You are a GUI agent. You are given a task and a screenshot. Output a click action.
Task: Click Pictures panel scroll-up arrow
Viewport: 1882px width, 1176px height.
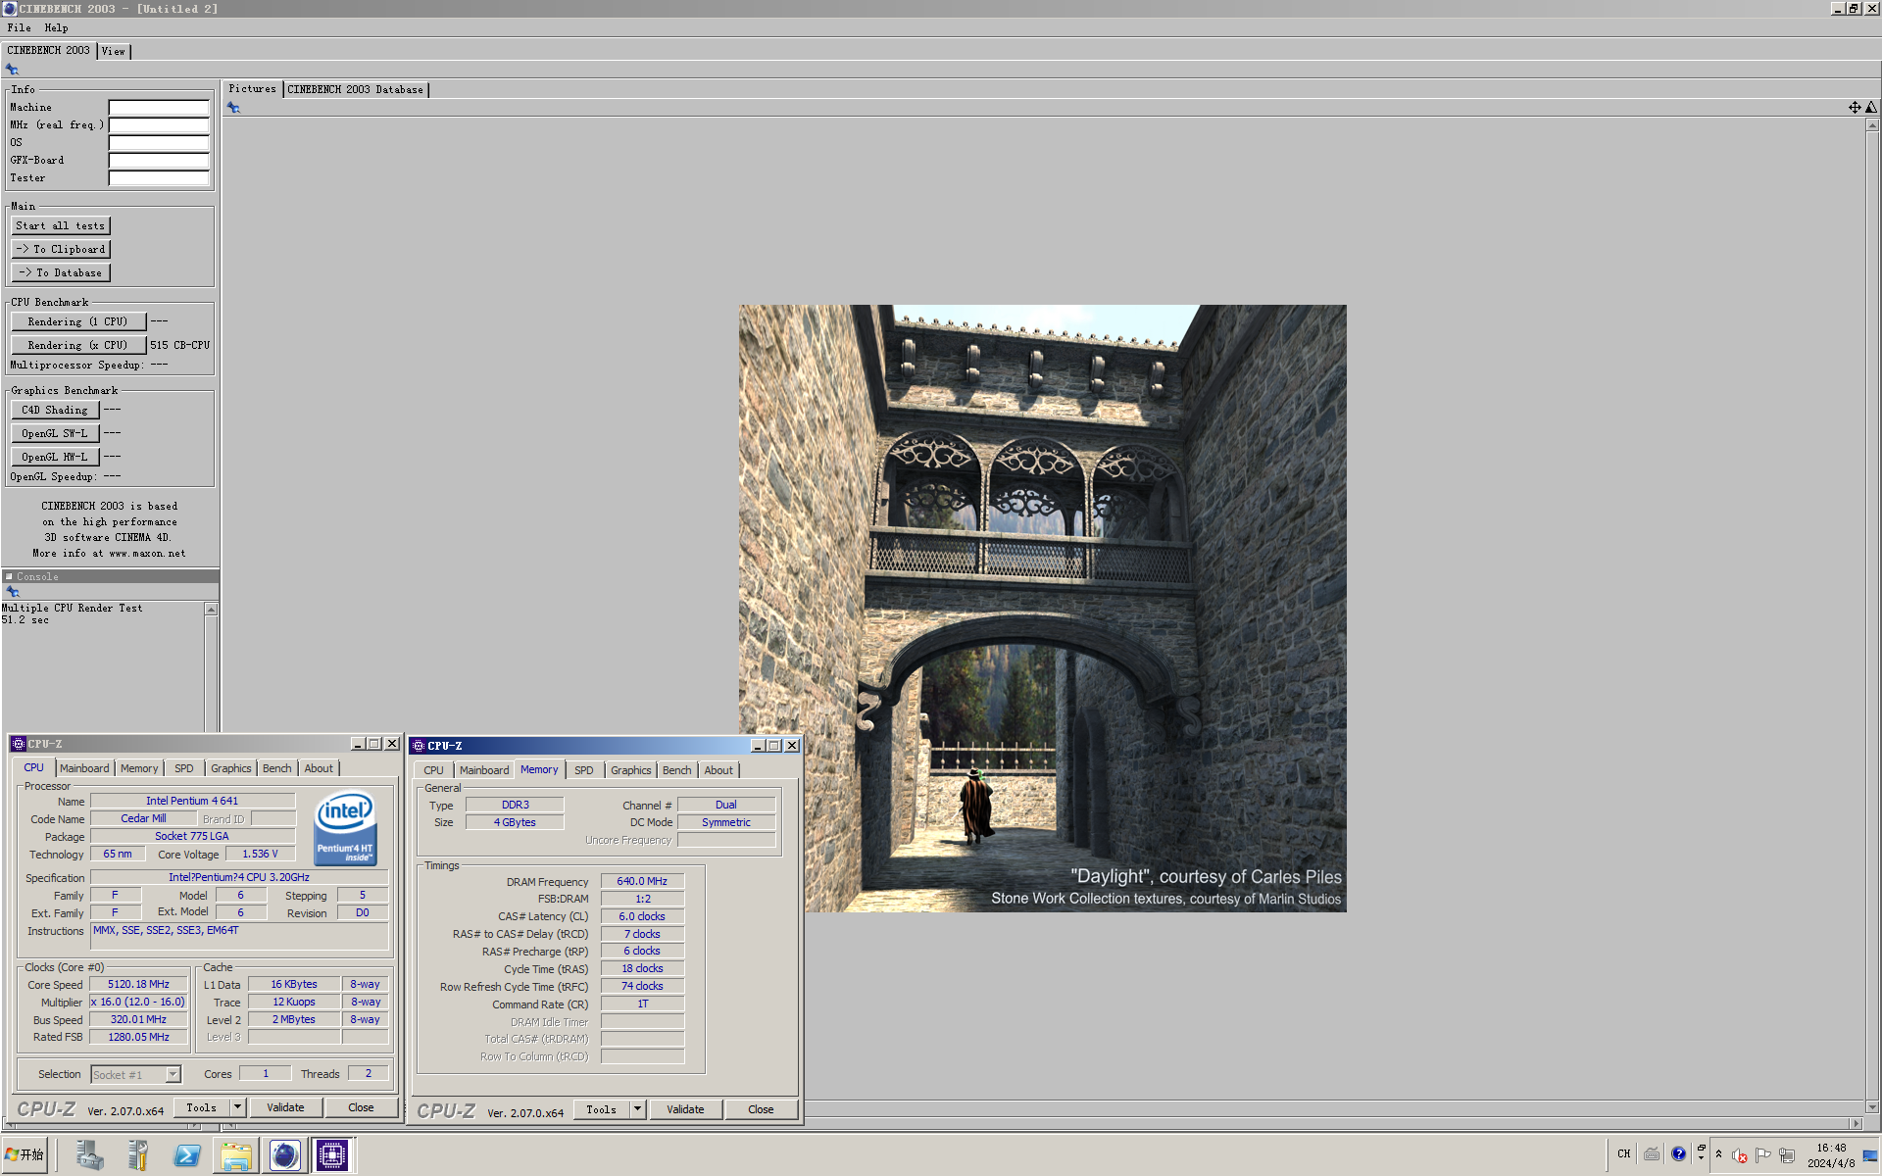(1872, 124)
